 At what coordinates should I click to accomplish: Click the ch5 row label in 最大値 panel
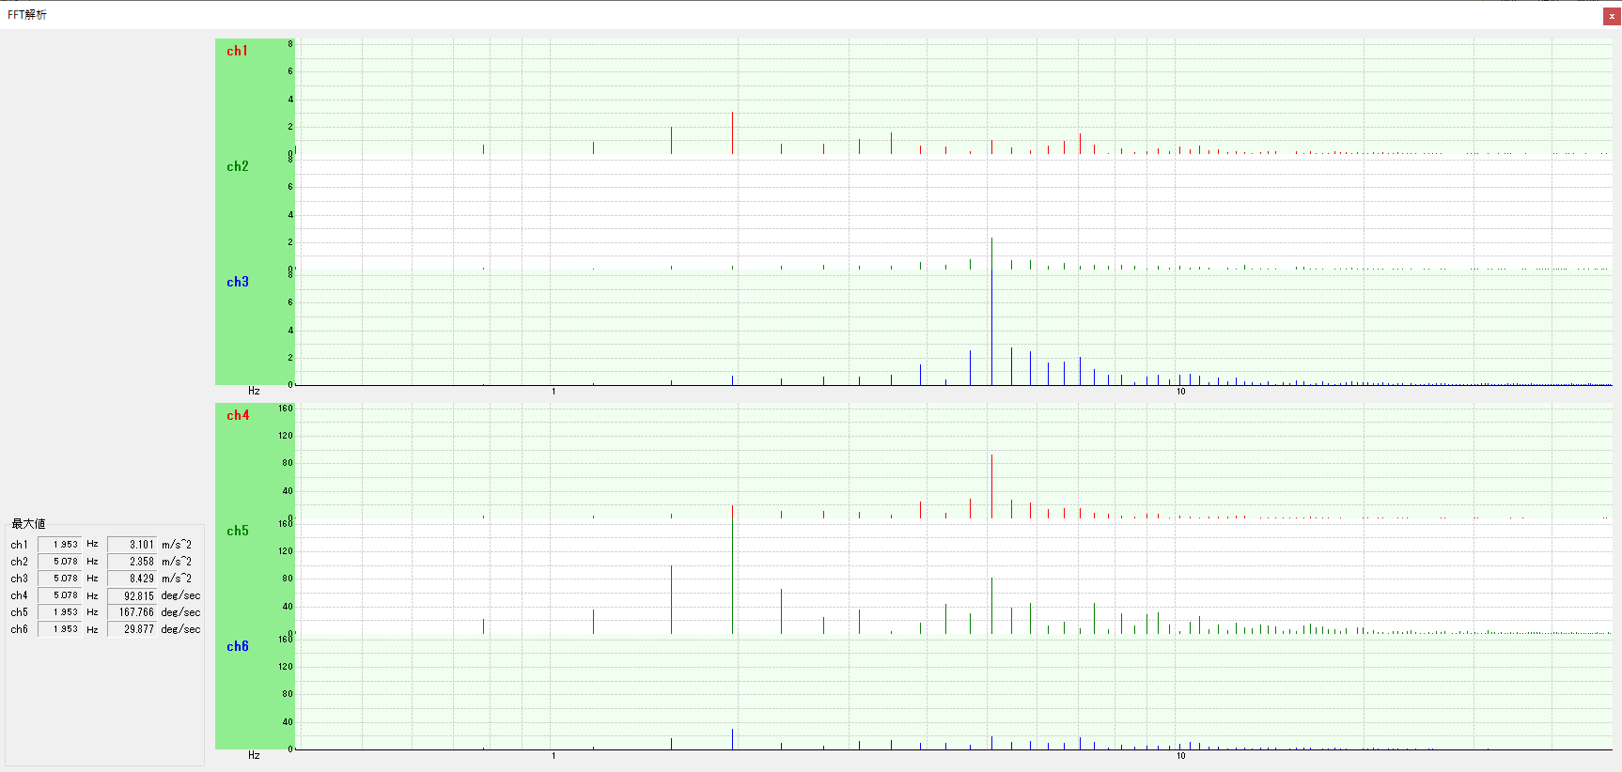20,612
